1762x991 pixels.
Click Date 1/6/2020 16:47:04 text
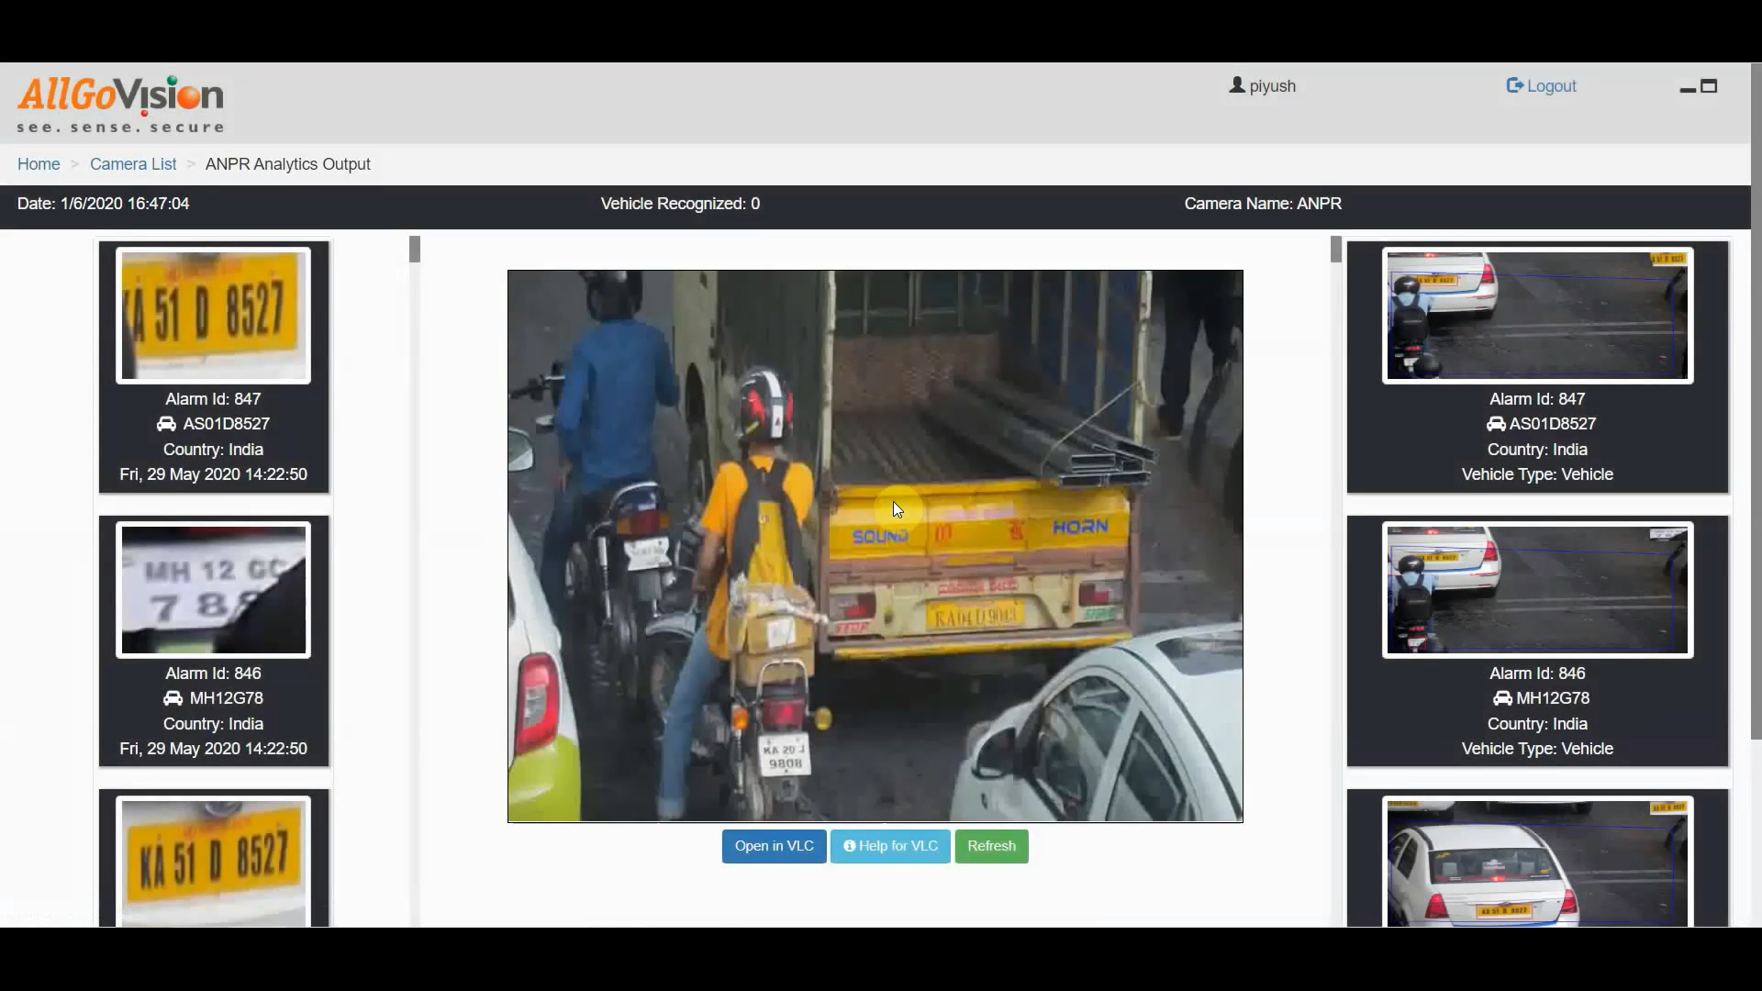pos(104,204)
